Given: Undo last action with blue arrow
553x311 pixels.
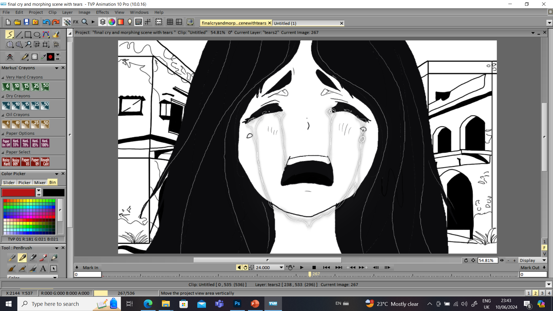Looking at the screenshot, I should (x=46, y=22).
